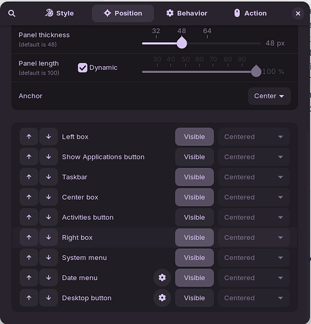Viewport: 311px width, 324px height.
Task: Click the Panel thickness slider handle
Action: click(182, 43)
